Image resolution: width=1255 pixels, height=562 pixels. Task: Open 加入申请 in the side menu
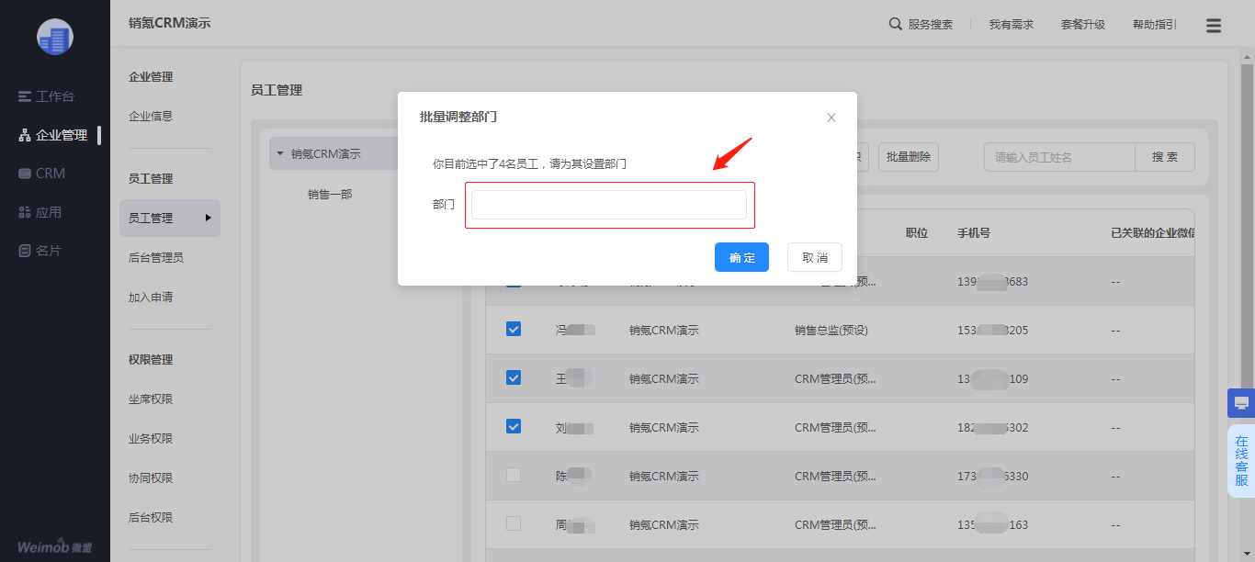point(151,298)
